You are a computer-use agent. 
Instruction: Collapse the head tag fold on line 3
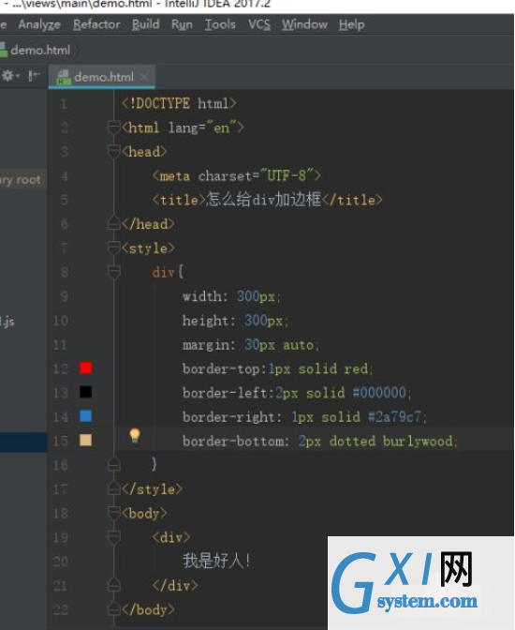coord(114,152)
